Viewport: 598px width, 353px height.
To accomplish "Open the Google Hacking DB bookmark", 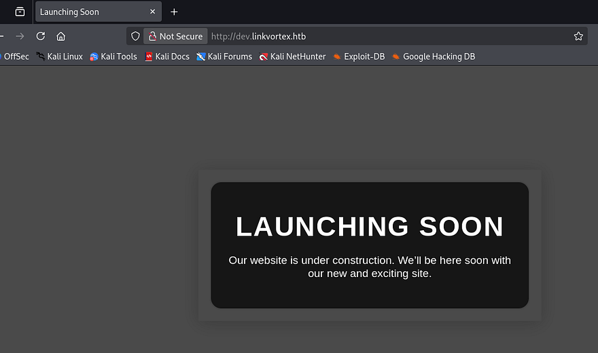I will pyautogui.click(x=434, y=56).
